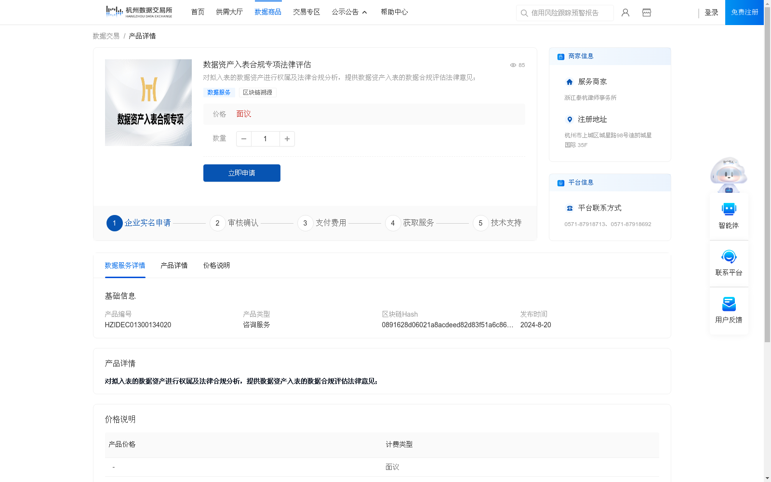Click the registered address text 杭州市上城区
The width and height of the screenshot is (771, 482).
[608, 140]
